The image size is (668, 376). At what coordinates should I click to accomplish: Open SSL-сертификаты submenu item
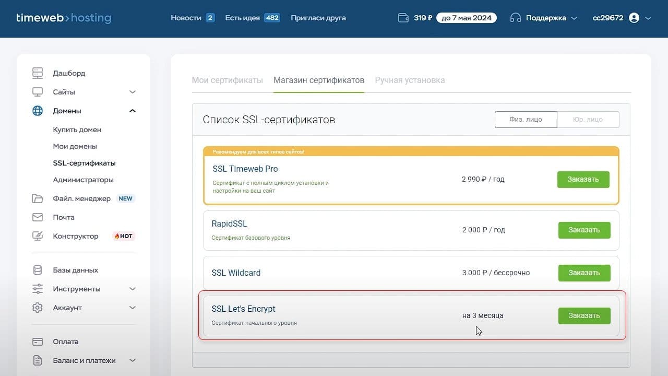[x=85, y=163]
